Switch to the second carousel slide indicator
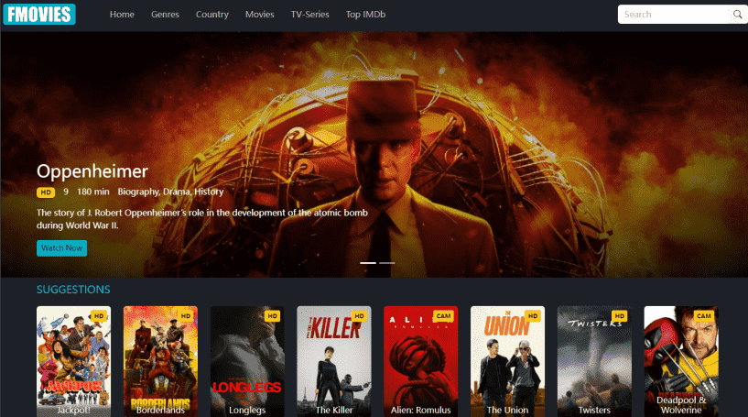 (387, 263)
